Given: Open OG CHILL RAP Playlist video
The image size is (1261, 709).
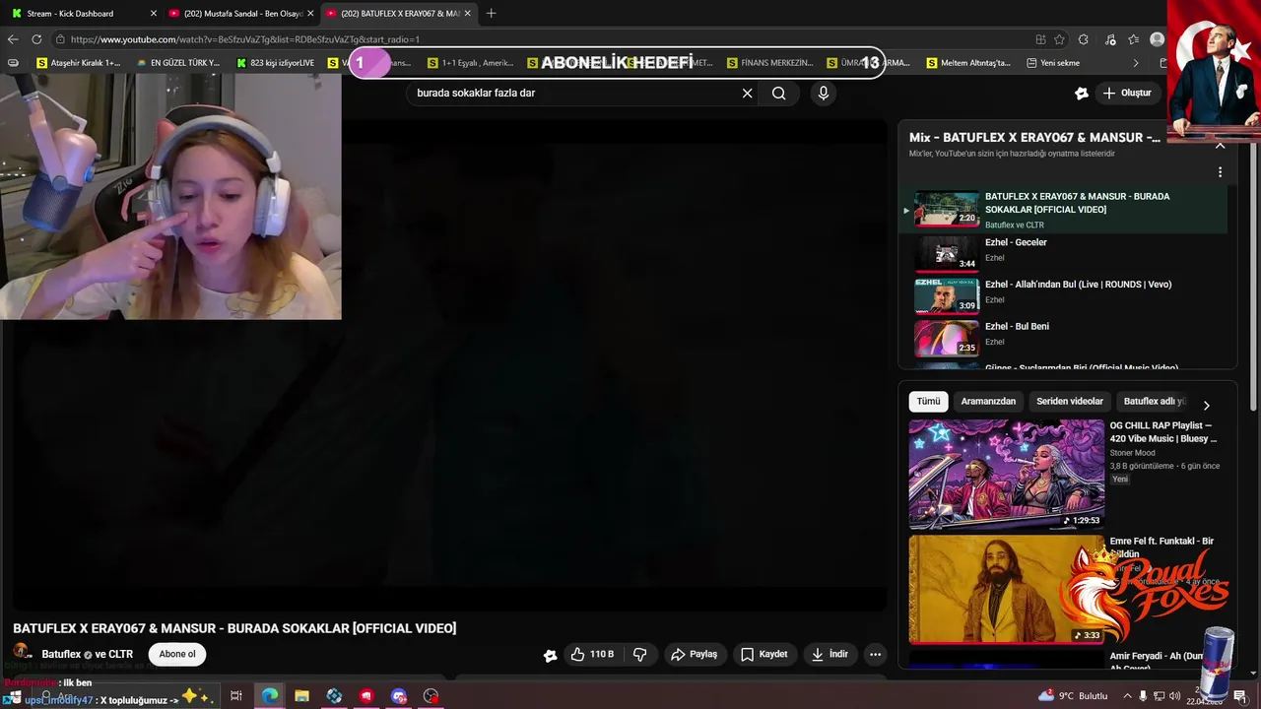Looking at the screenshot, I should tap(1006, 475).
